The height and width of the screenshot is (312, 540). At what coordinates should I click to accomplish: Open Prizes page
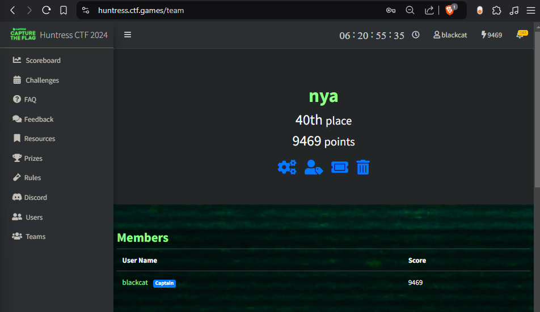pos(28,158)
